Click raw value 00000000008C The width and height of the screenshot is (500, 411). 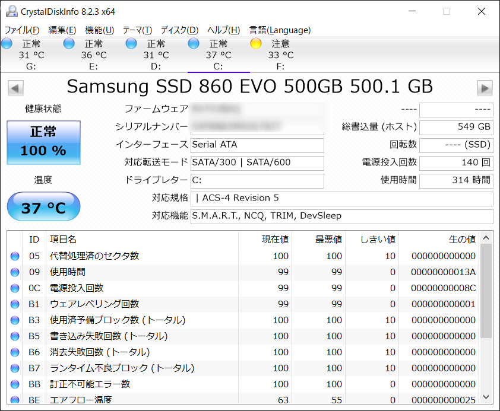443,288
